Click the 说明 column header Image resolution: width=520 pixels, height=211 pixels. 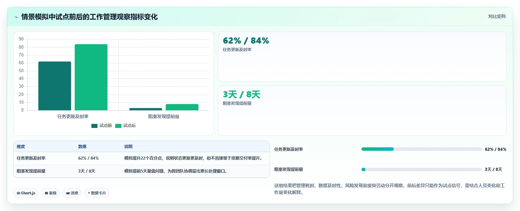pos(128,147)
